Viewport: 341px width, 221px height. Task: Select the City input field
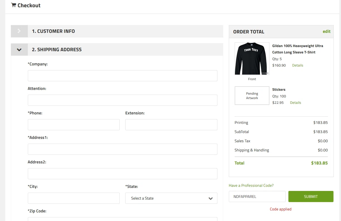(74, 198)
